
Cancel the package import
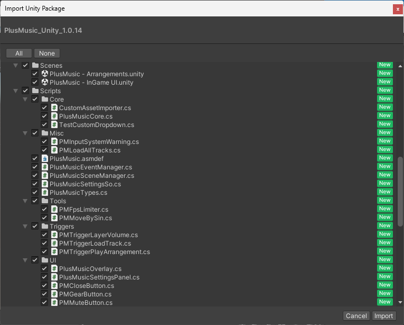[x=356, y=315]
